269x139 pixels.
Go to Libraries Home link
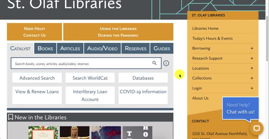click(205, 28)
